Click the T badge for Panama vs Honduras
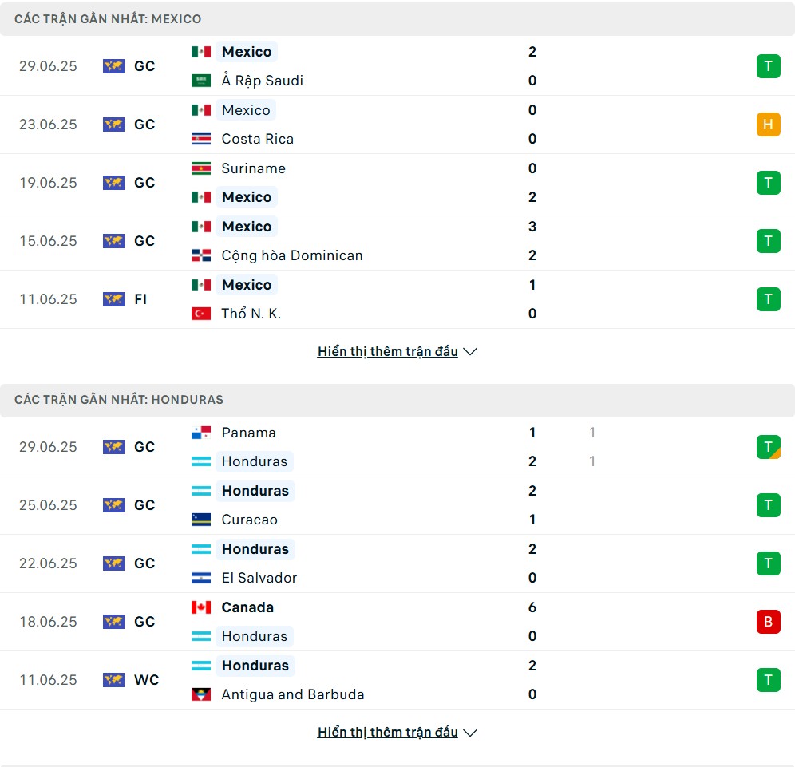795x767 pixels. pos(768,447)
